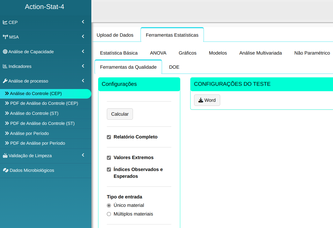Viewport: 333px width, 228px height.
Task: Expand the CEP menu chevron
Action: tap(83, 22)
